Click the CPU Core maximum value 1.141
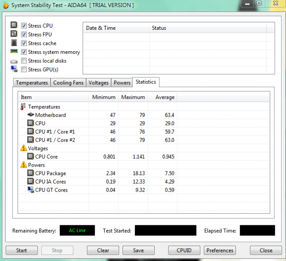This screenshot has height=261, width=286. (139, 156)
